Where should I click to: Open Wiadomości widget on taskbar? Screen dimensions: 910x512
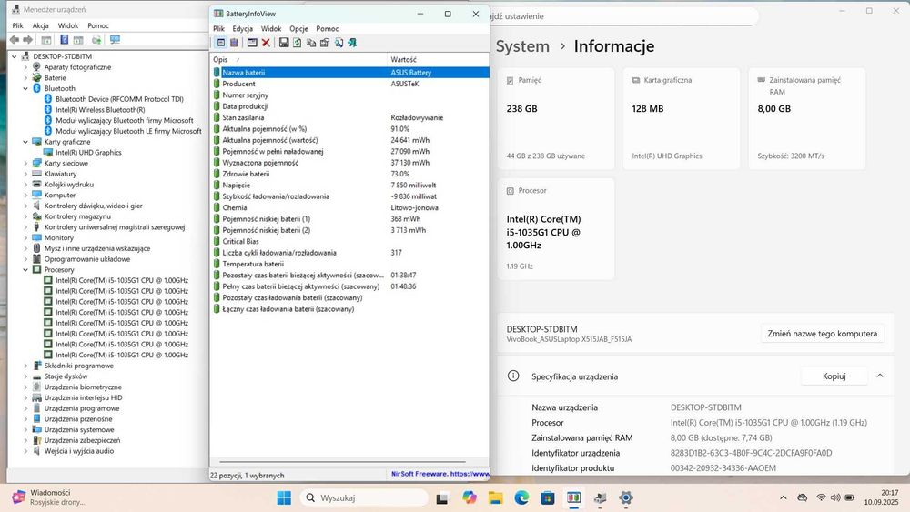point(49,497)
